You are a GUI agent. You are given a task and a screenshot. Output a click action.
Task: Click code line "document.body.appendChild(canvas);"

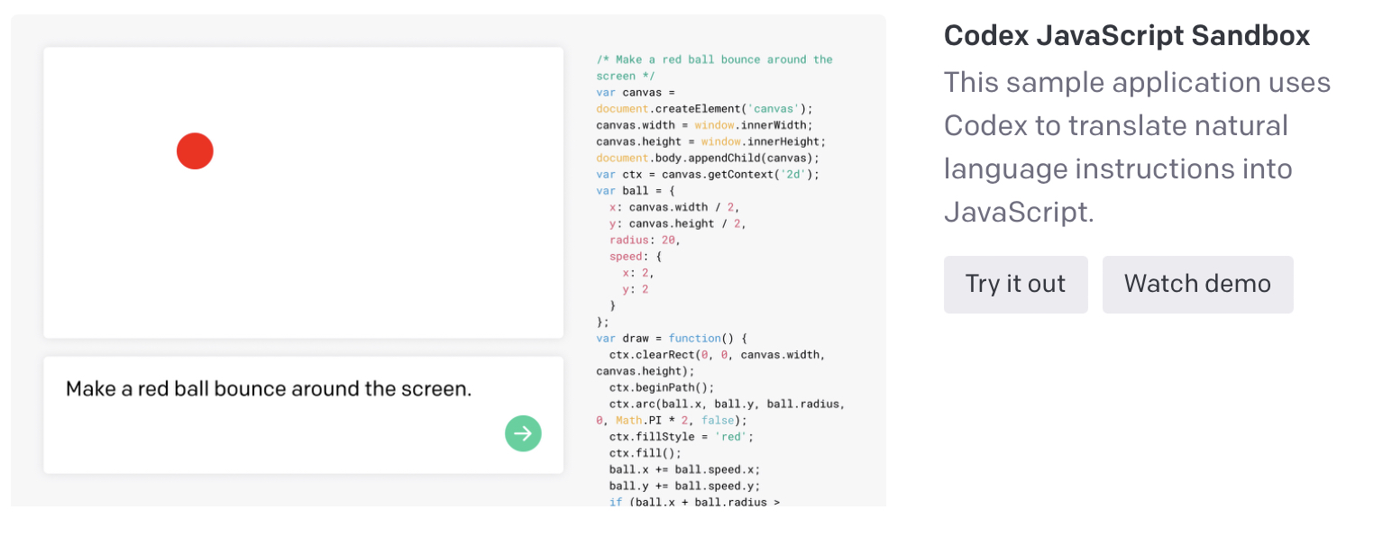(708, 158)
